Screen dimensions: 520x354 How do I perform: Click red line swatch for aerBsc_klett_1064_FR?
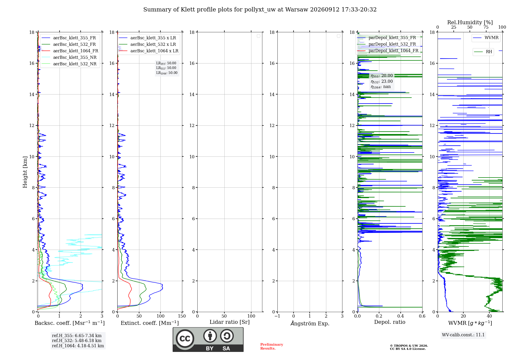pos(46,51)
